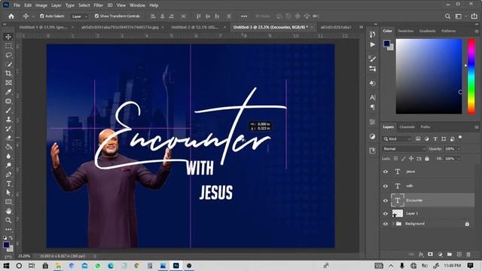482x271 pixels.
Task: Select the Eraser tool
Action: (8, 138)
